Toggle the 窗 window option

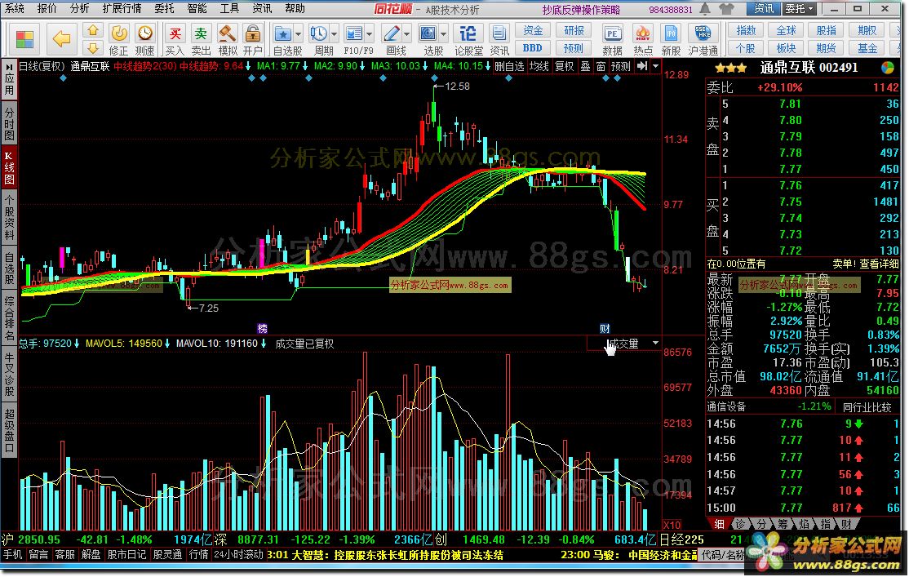pos(601,67)
